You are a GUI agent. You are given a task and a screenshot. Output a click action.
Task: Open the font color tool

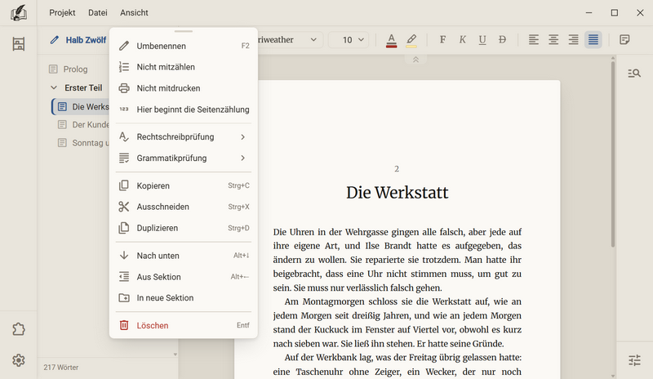point(391,40)
